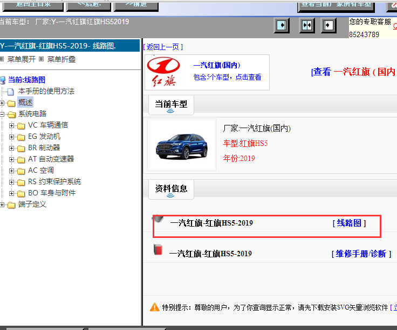This screenshot has width=397, height=330.
Task: Click the red book icon for 维修手册
Action: point(158,249)
